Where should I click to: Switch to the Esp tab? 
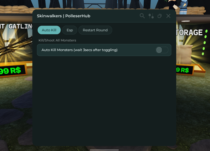click(70, 30)
